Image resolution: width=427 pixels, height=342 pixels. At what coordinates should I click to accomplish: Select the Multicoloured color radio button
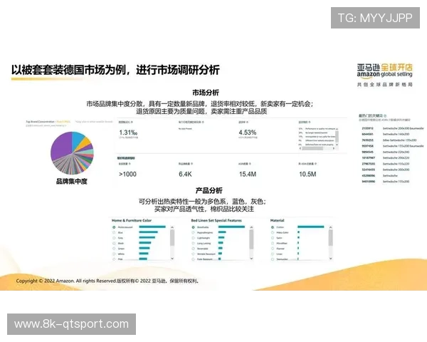coord(114,227)
